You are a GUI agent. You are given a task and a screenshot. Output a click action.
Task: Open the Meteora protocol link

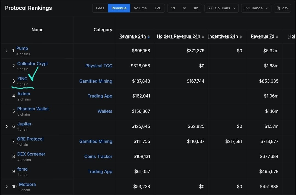pyautogui.click(x=27, y=184)
